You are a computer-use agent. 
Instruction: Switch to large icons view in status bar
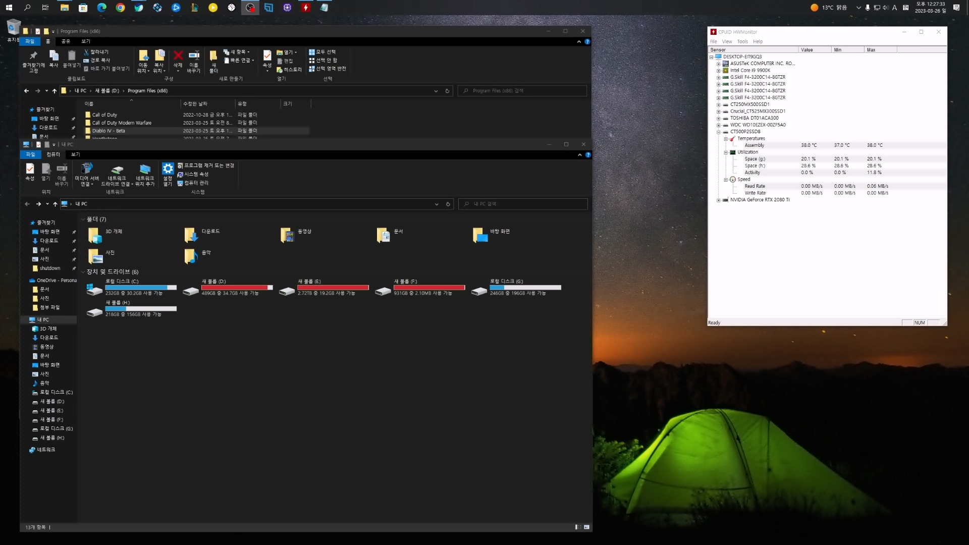(x=586, y=527)
